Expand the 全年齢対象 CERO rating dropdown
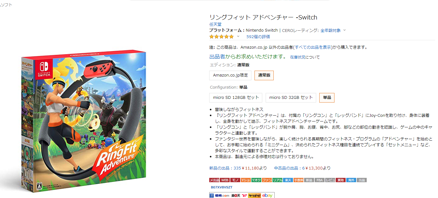The image size is (438, 198). coord(333,30)
